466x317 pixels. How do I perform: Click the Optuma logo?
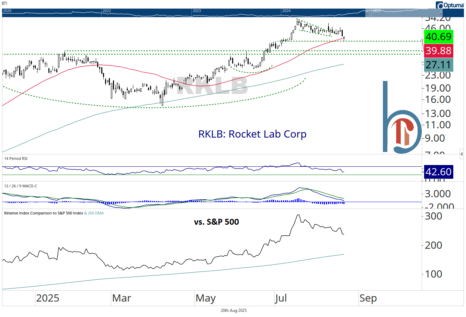450,5
